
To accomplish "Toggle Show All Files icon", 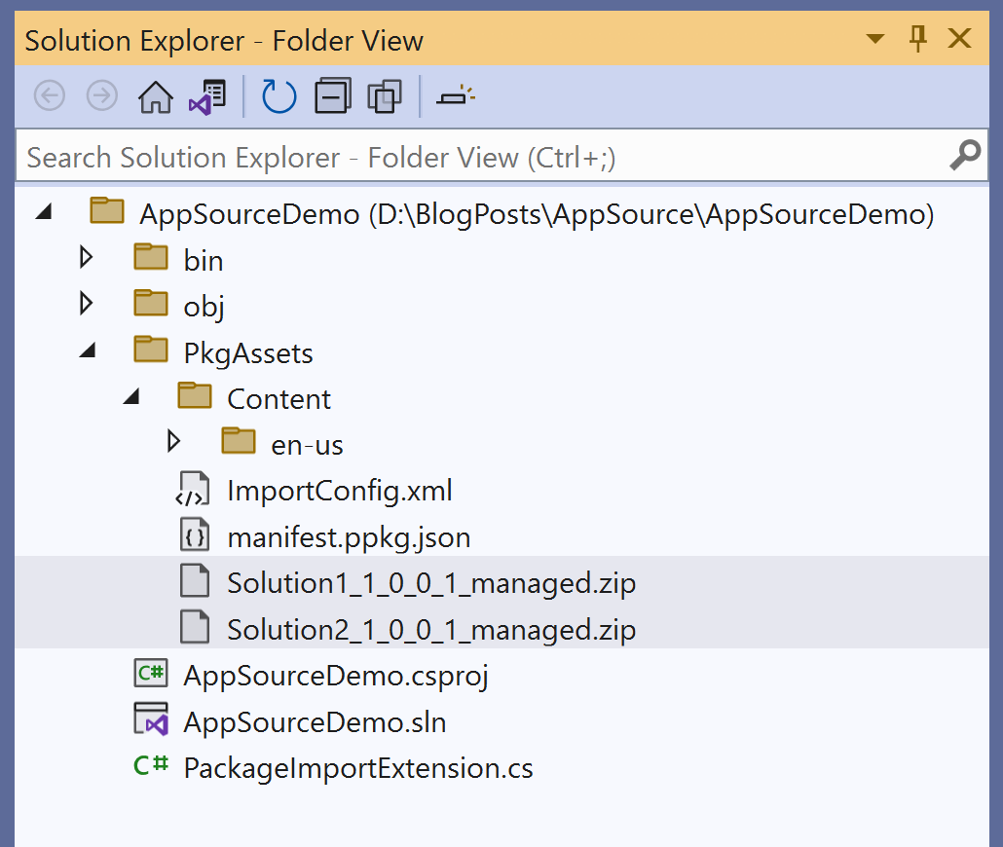I will click(385, 96).
